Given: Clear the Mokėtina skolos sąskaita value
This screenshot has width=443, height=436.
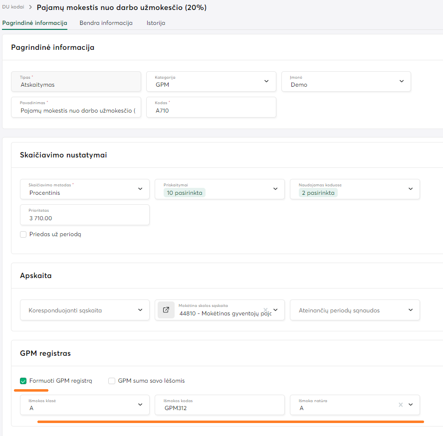Looking at the screenshot, I should coord(265,309).
